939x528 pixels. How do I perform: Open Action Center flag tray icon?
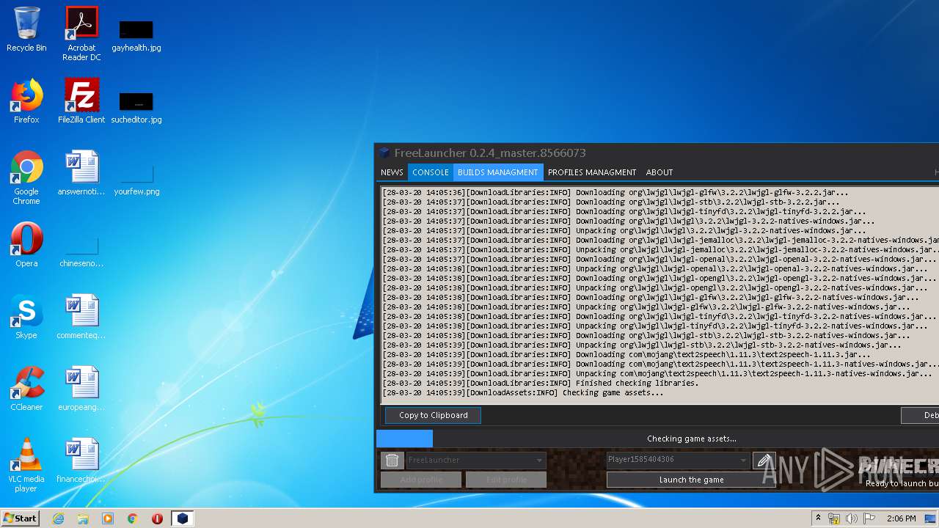[869, 518]
